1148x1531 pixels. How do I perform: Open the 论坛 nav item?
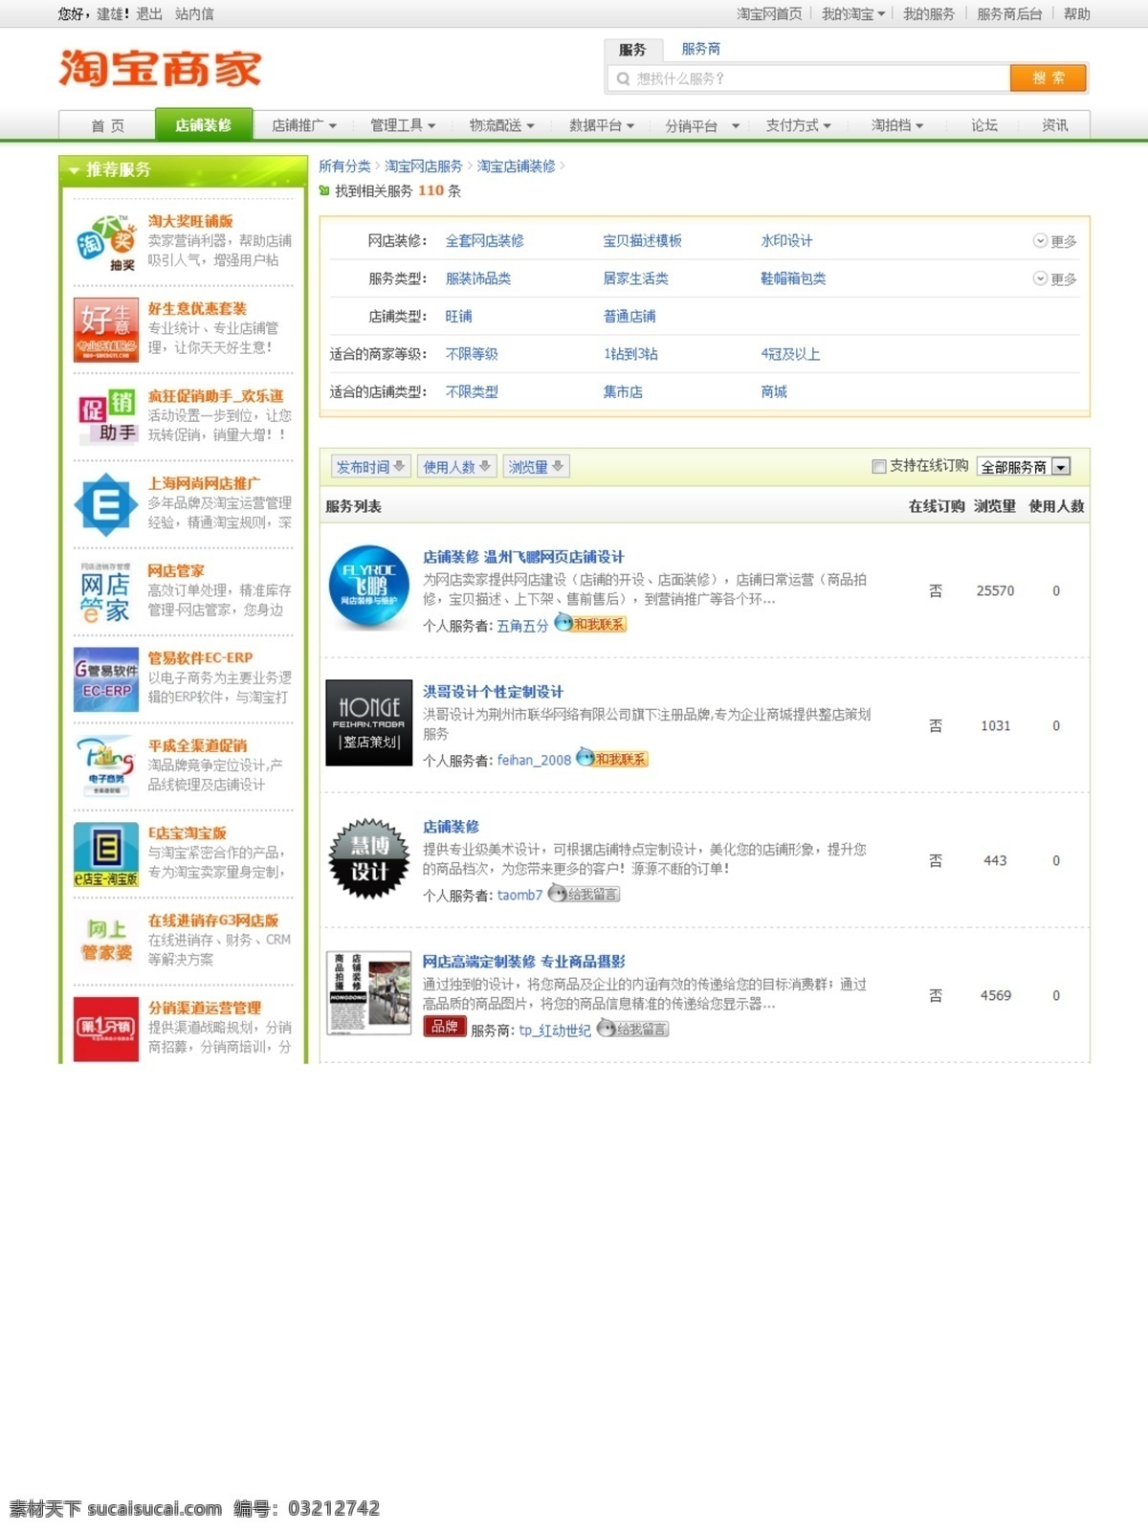click(x=983, y=125)
